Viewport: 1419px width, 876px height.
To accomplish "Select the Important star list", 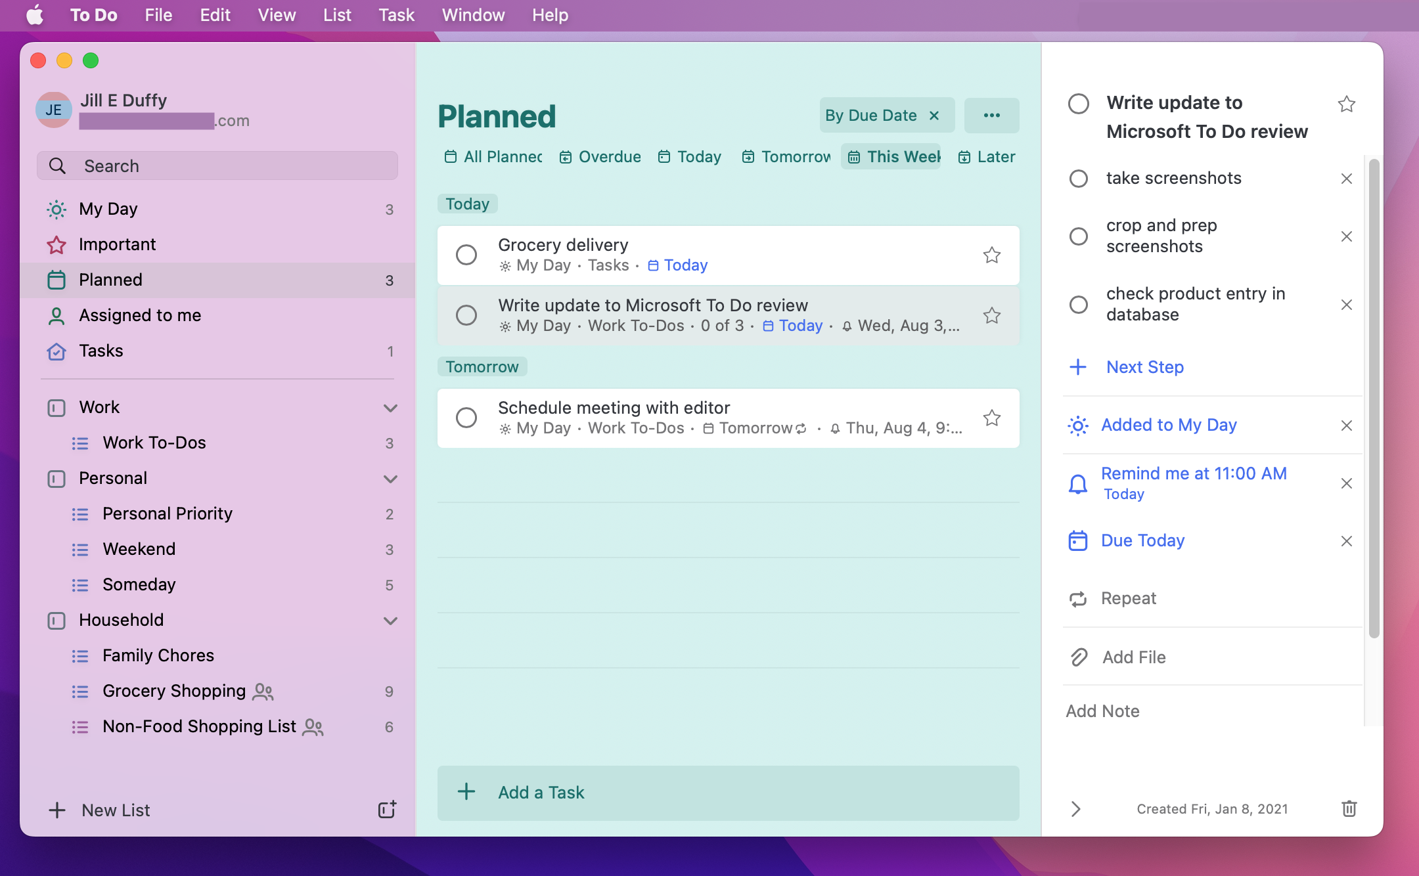I will 117,244.
